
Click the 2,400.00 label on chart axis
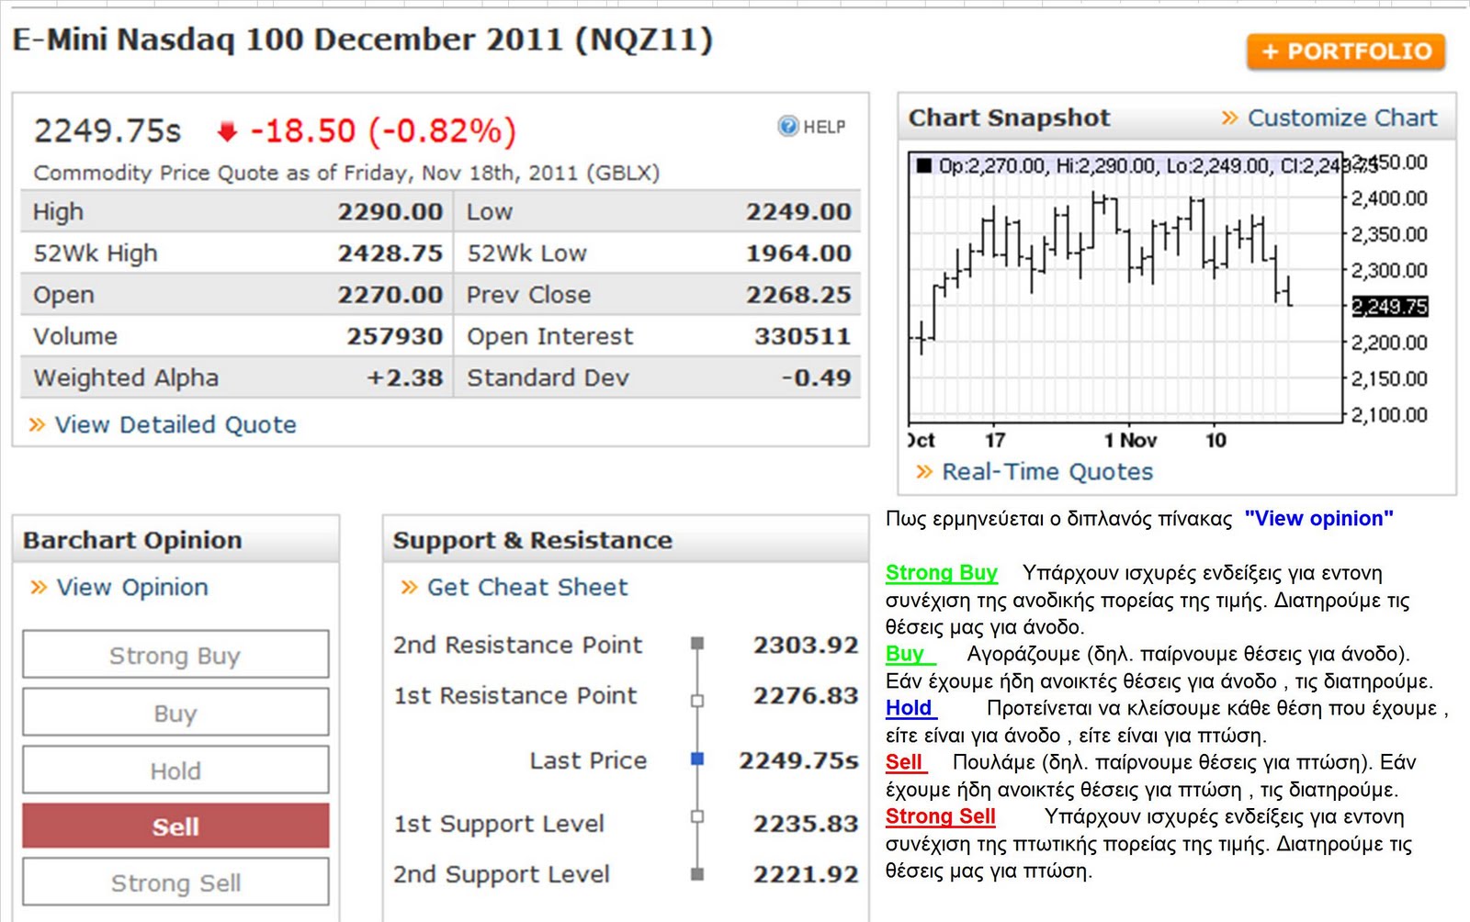point(1389,198)
